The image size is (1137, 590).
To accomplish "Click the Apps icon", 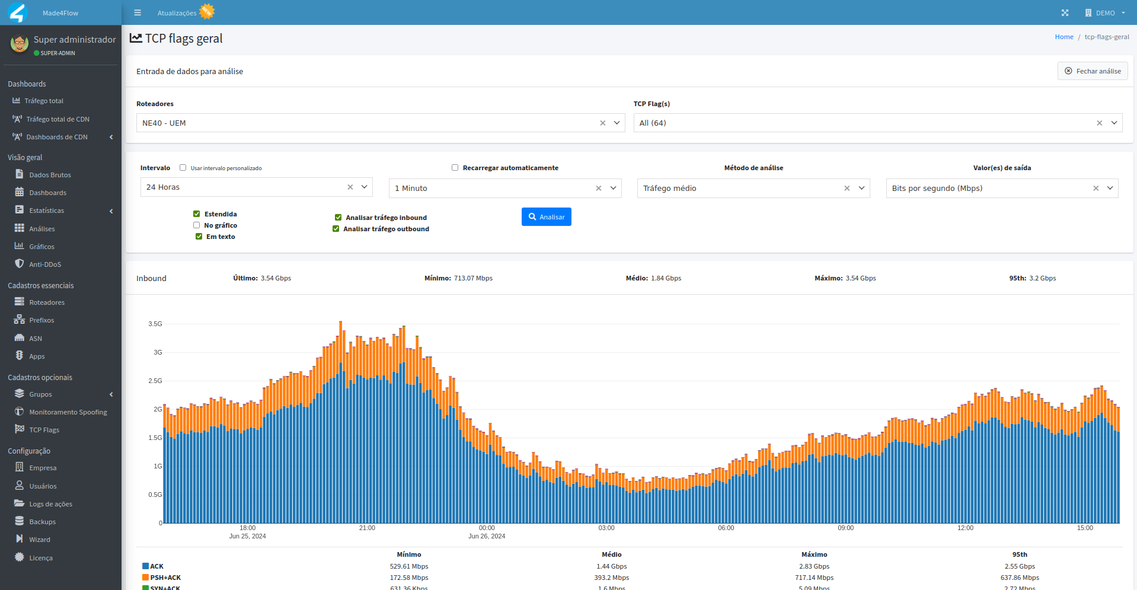I will click(x=20, y=356).
